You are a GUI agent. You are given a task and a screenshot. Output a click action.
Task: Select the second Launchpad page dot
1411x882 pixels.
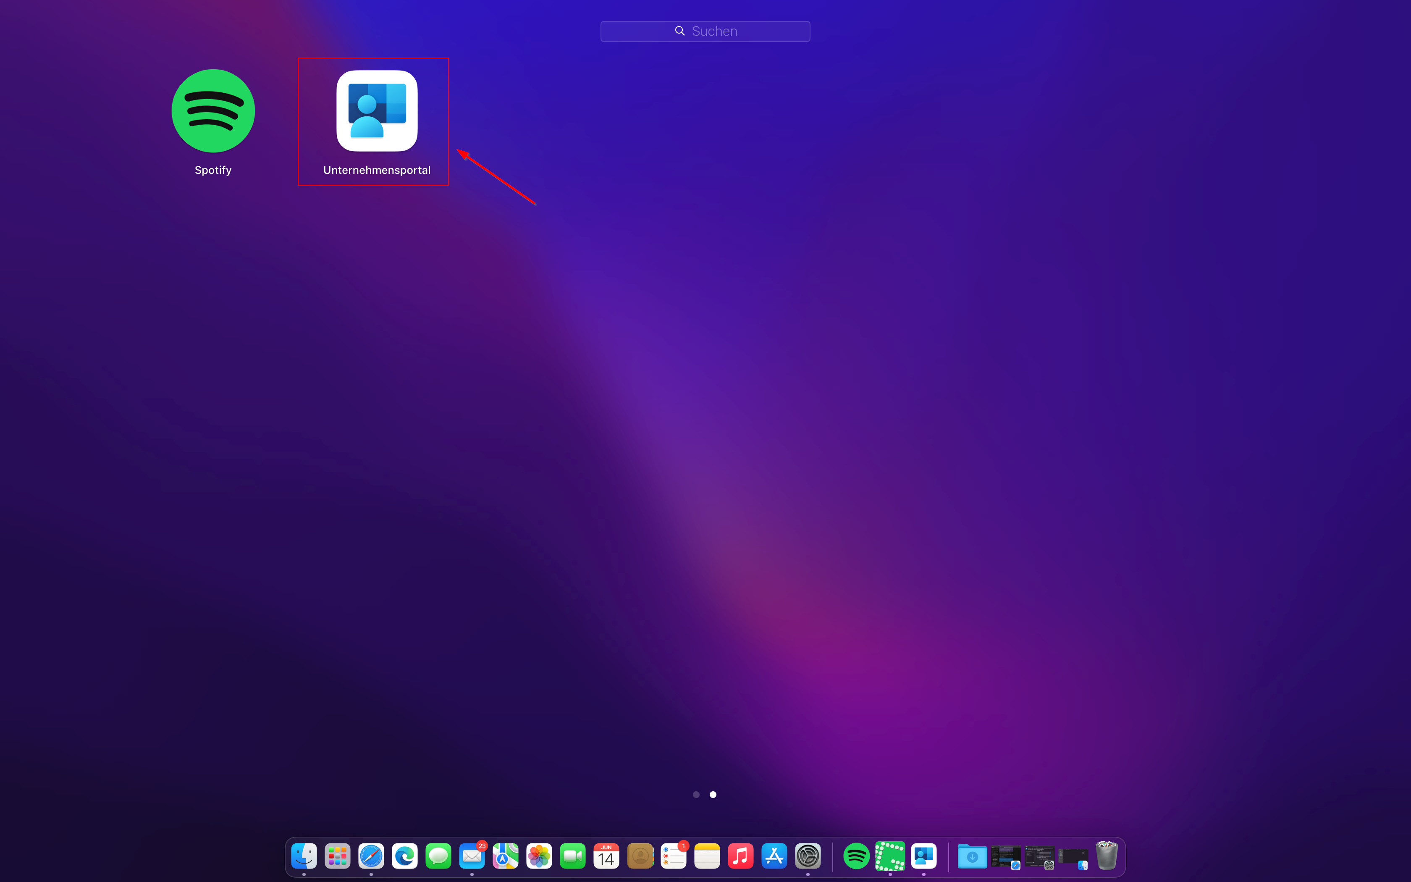713,795
